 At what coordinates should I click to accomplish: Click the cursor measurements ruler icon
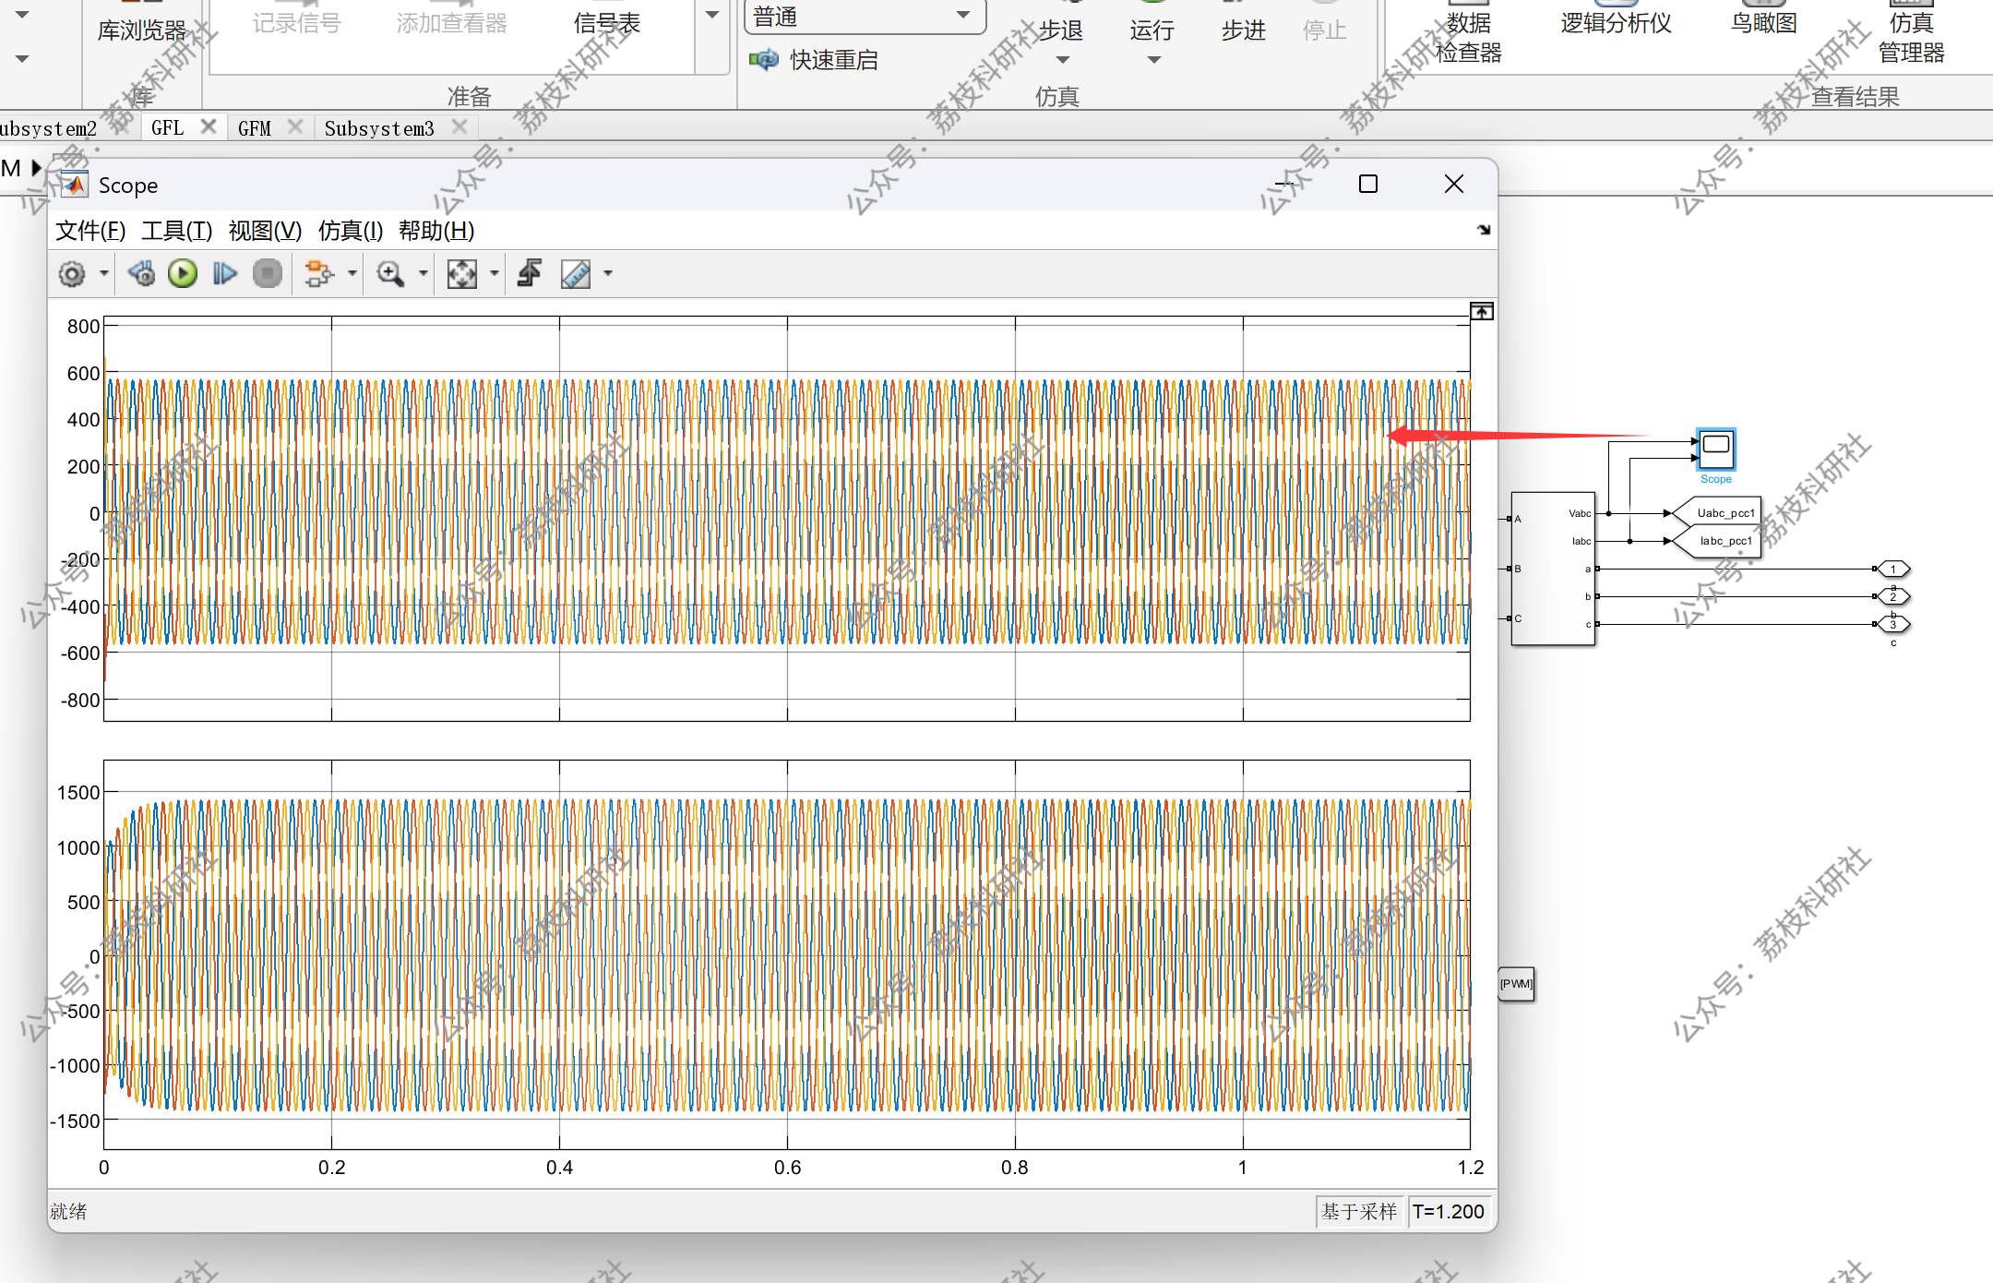click(x=576, y=273)
